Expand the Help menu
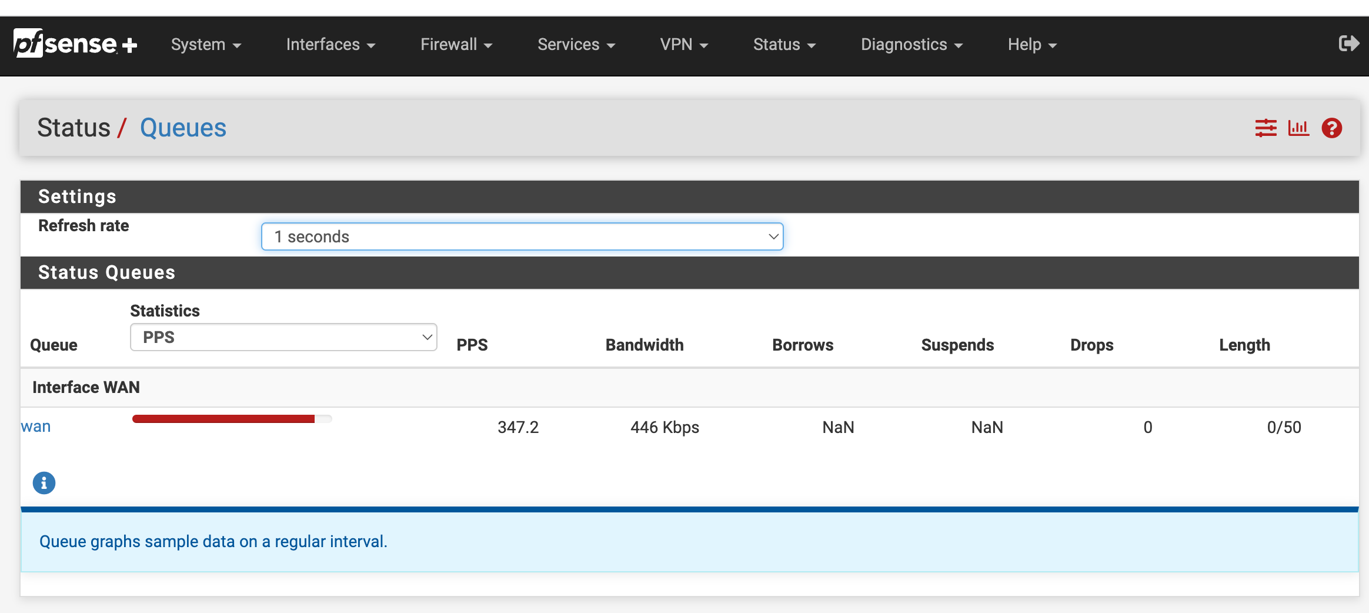The image size is (1369, 613). pyautogui.click(x=1032, y=45)
